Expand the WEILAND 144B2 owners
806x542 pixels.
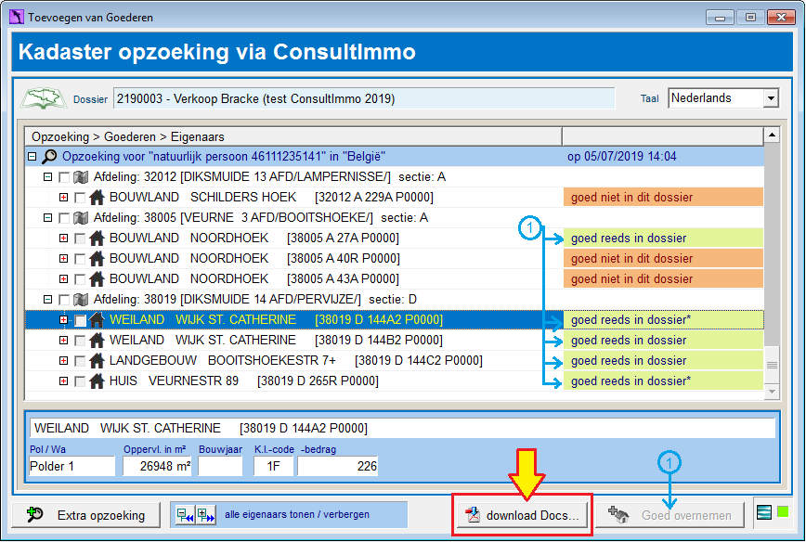pos(63,340)
